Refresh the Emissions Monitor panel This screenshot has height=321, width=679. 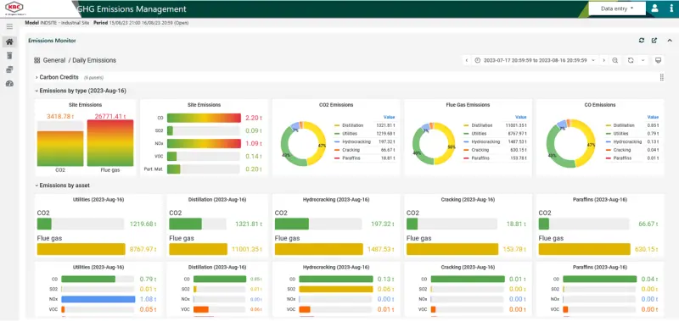(642, 41)
